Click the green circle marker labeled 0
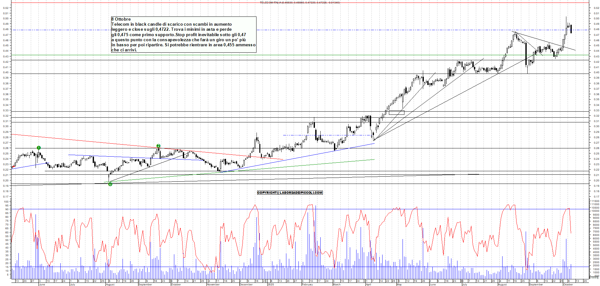 110,184
